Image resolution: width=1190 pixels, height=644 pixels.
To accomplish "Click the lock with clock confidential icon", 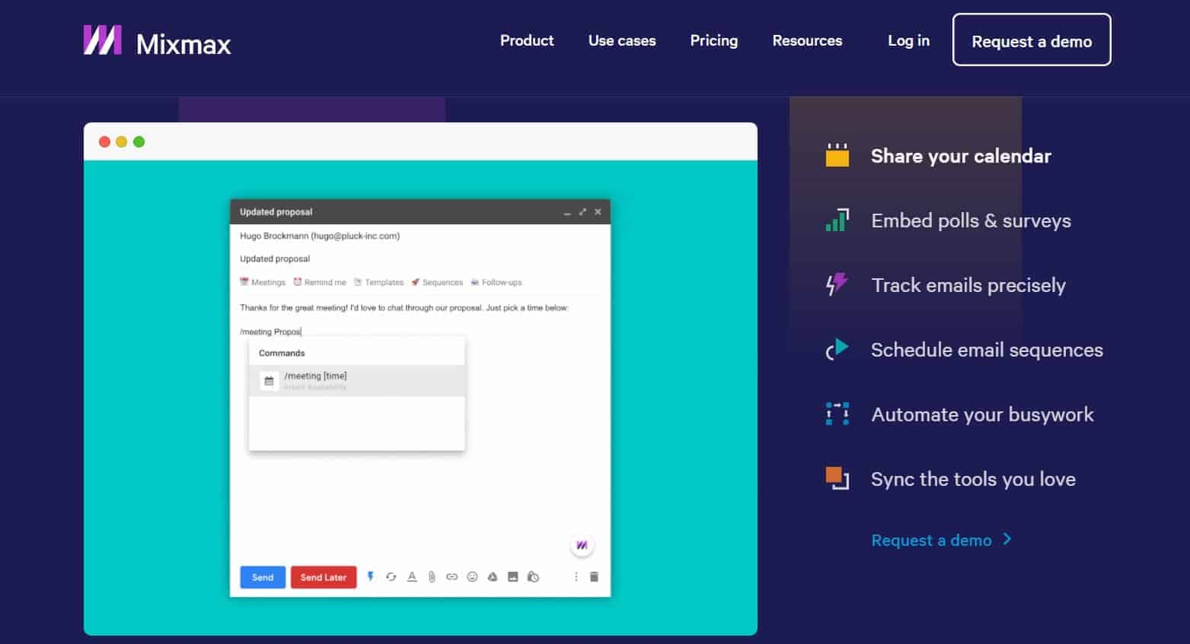I will coord(533,577).
